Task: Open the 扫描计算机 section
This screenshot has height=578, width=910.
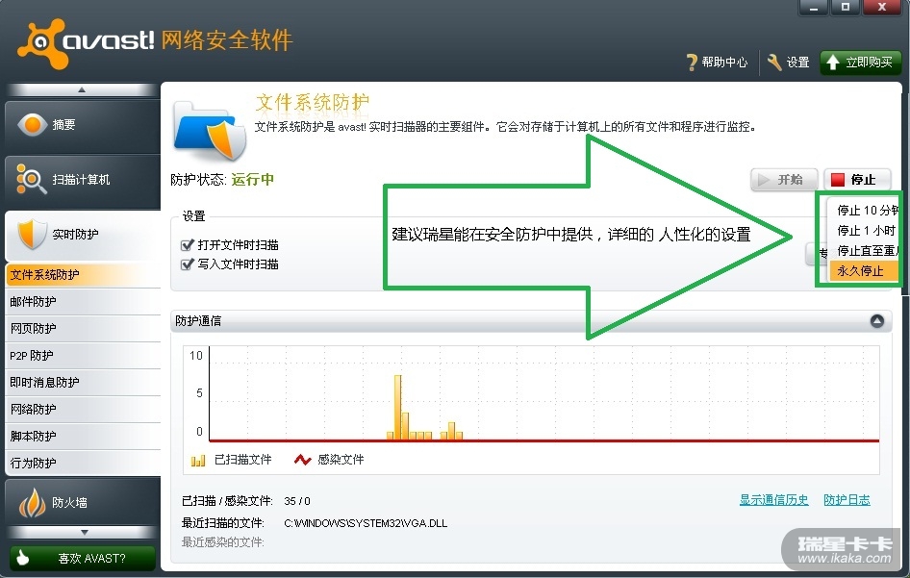Action: [x=83, y=181]
